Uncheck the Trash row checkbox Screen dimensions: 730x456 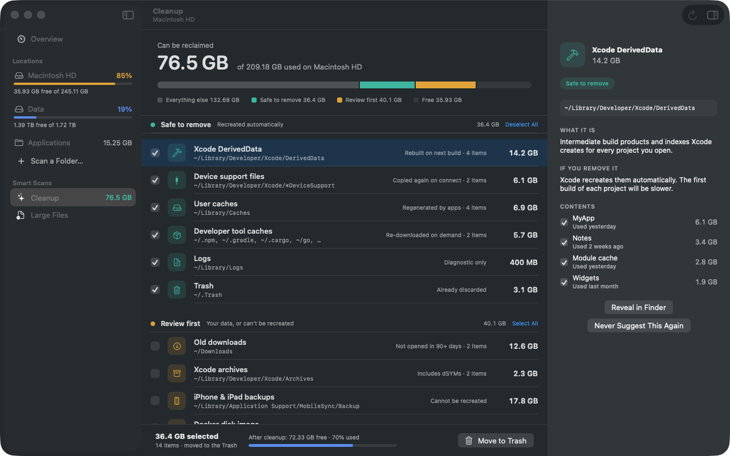pyautogui.click(x=155, y=290)
